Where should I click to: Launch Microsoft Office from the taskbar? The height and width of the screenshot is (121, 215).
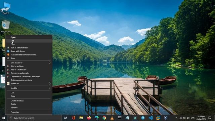click(73, 118)
